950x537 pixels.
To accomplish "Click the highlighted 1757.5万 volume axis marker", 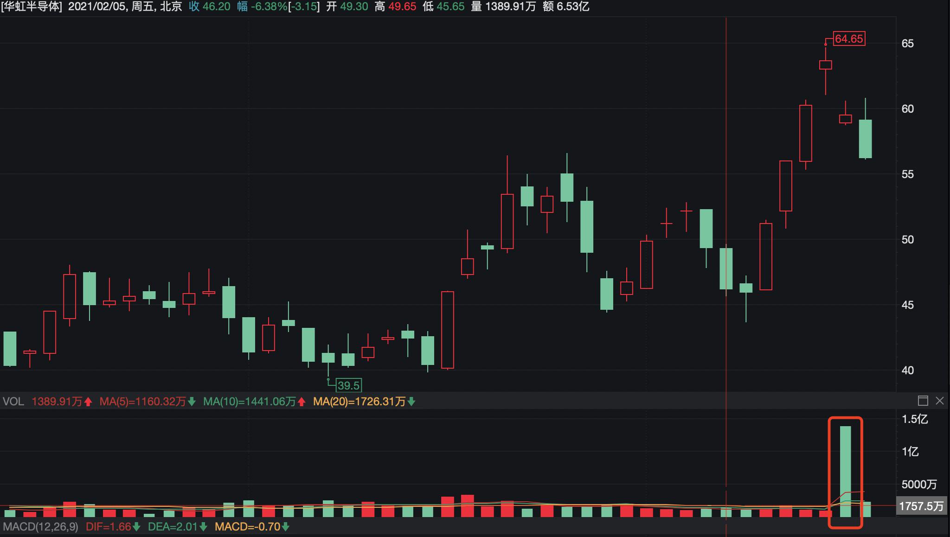I will click(921, 506).
